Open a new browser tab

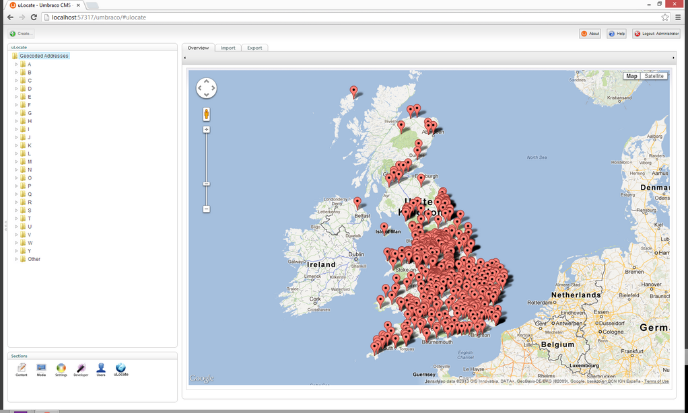[x=92, y=5]
